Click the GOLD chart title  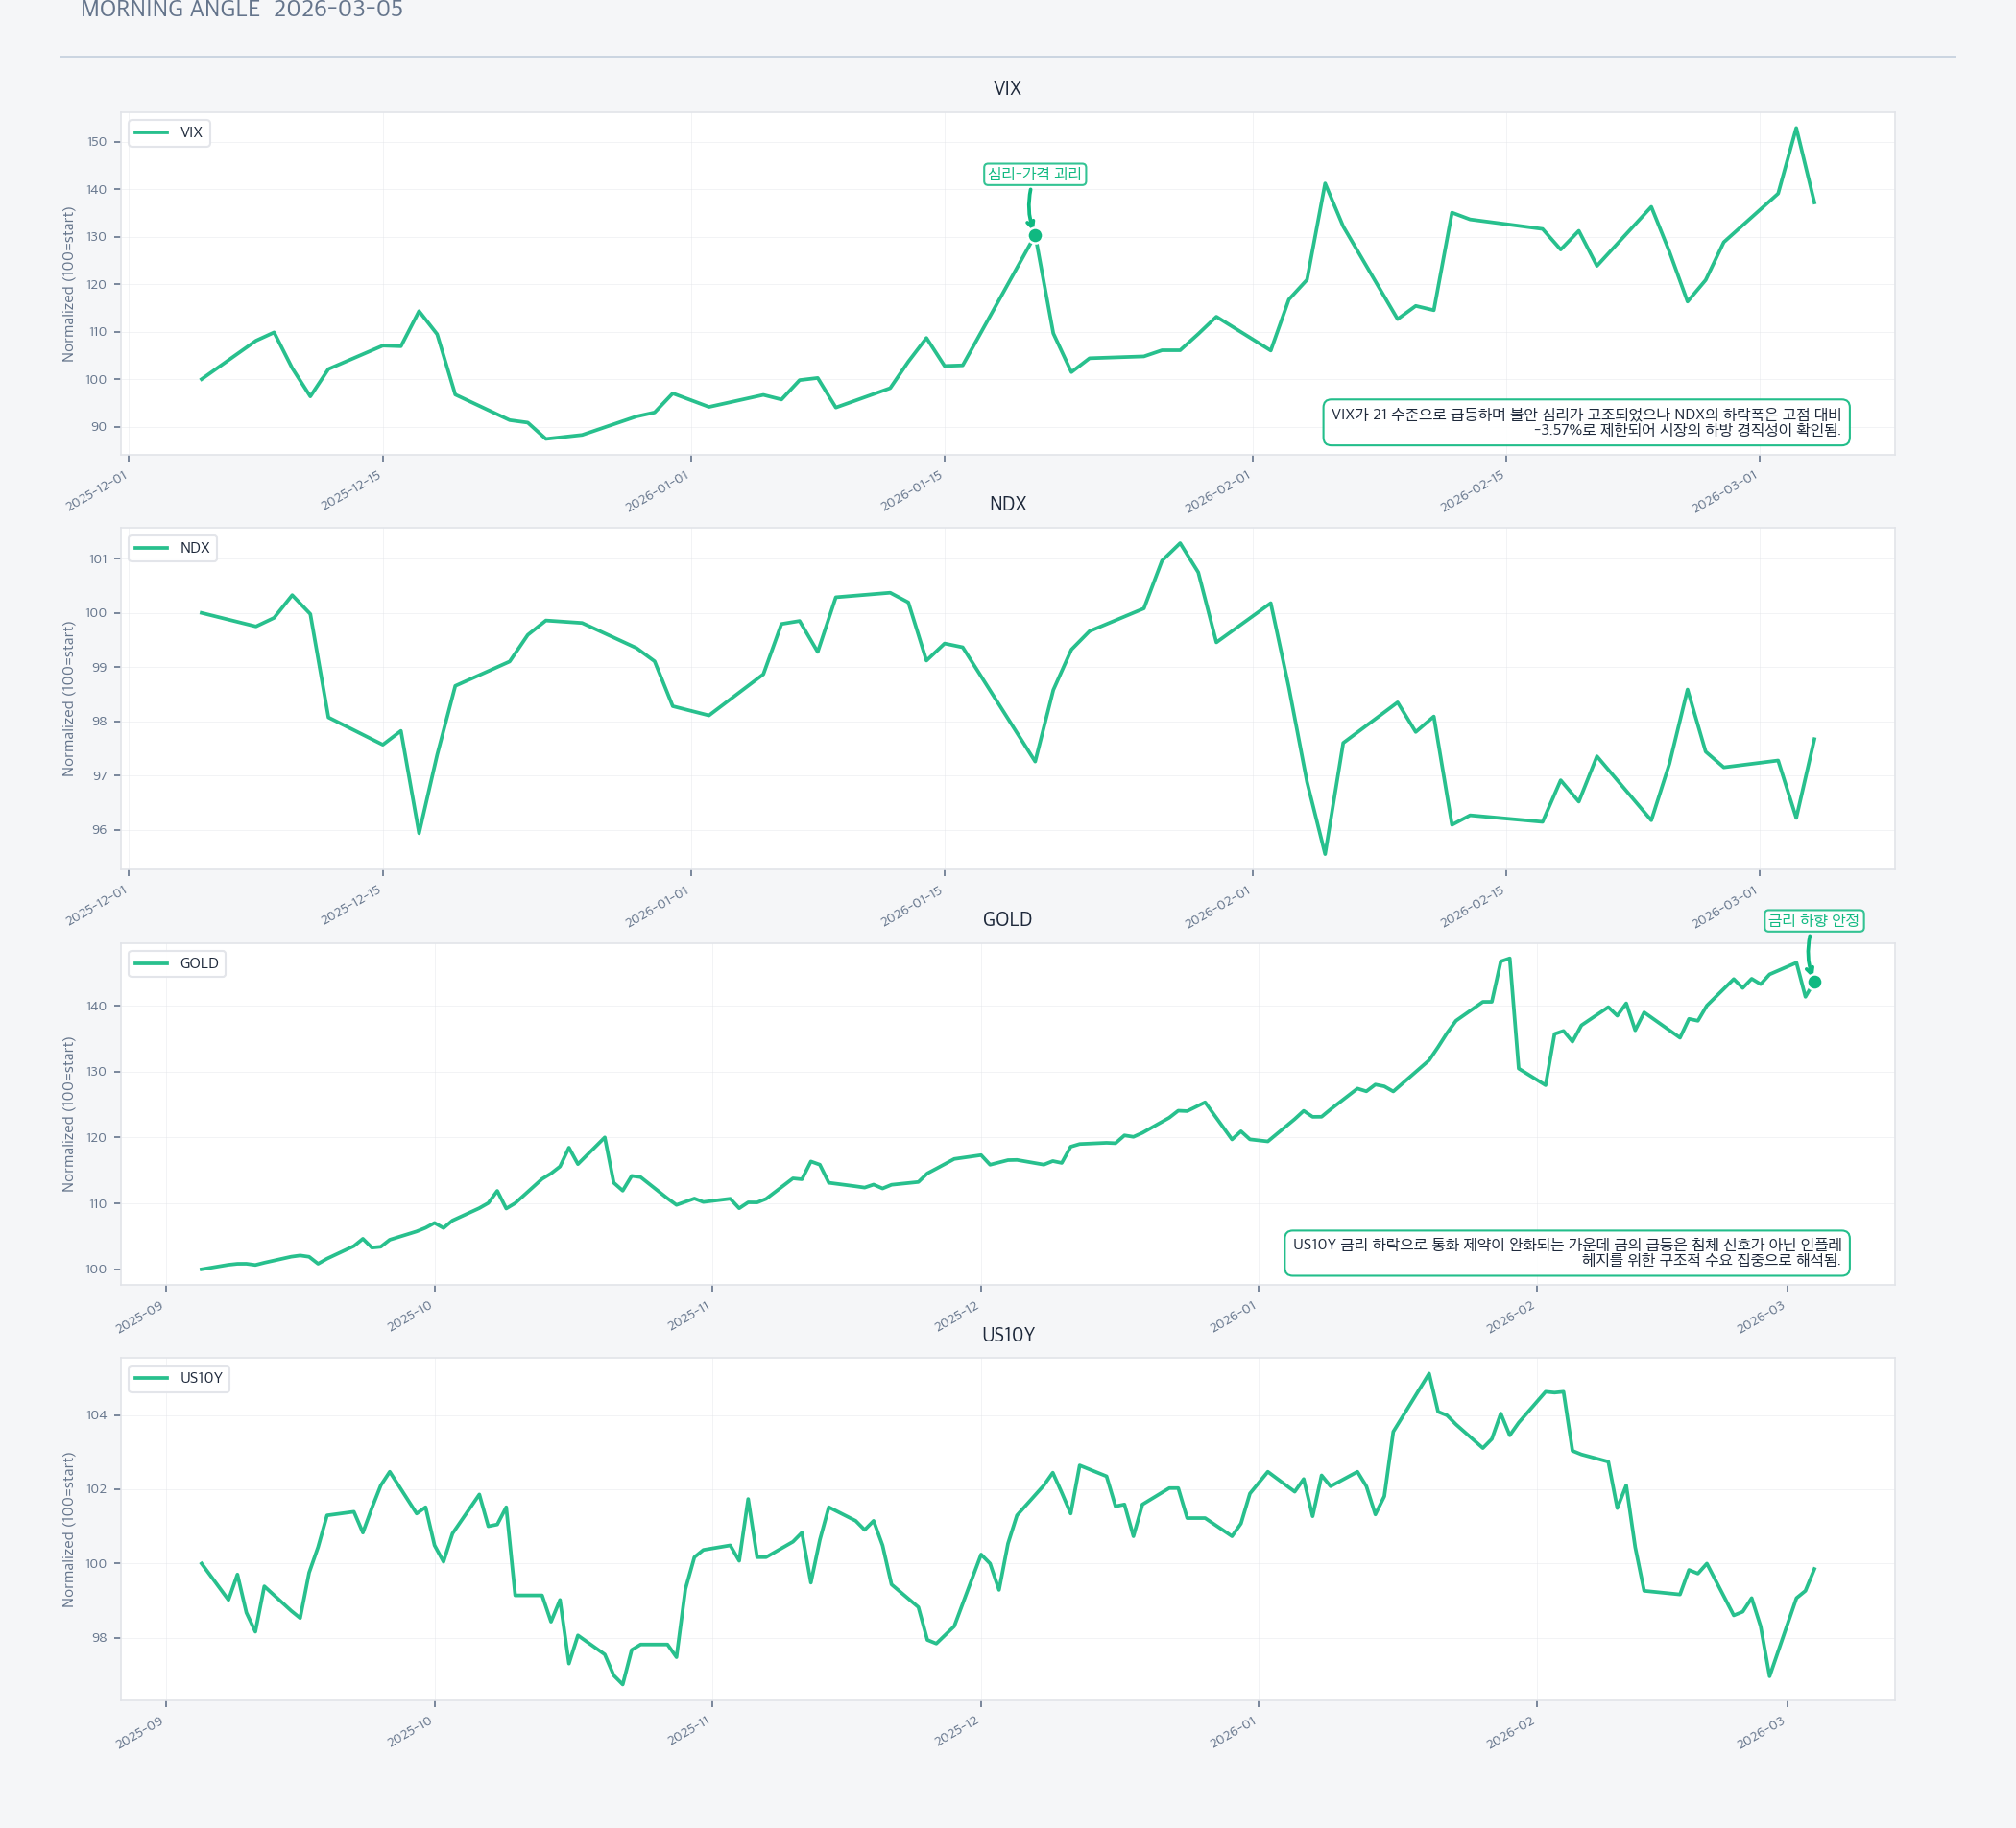pos(1007,919)
